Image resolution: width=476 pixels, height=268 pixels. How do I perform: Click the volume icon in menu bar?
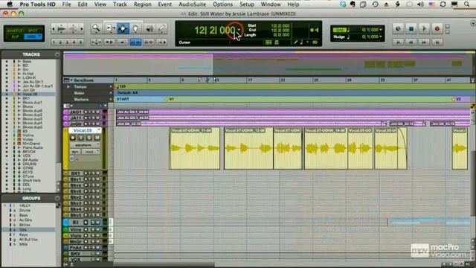pyautogui.click(x=420, y=4)
